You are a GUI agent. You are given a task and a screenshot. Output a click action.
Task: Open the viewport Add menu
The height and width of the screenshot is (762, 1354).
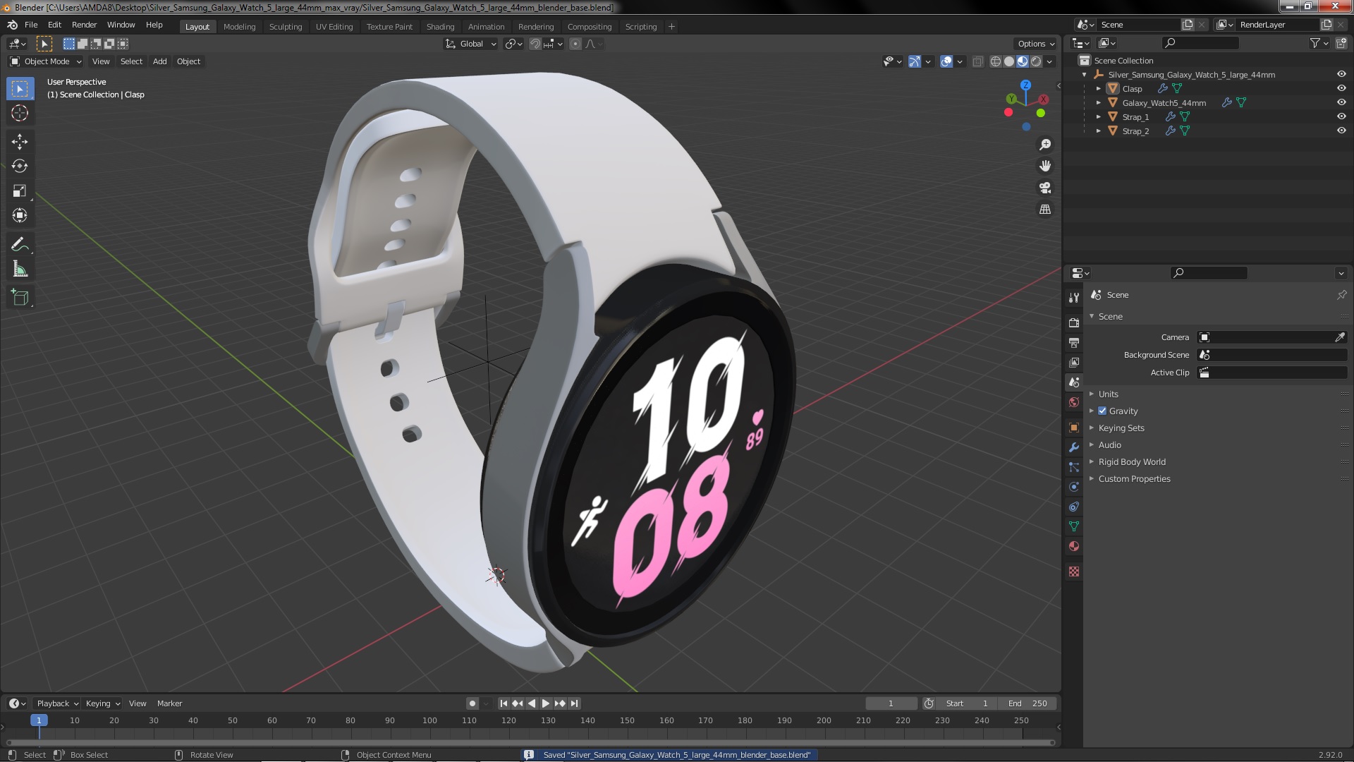click(x=160, y=61)
